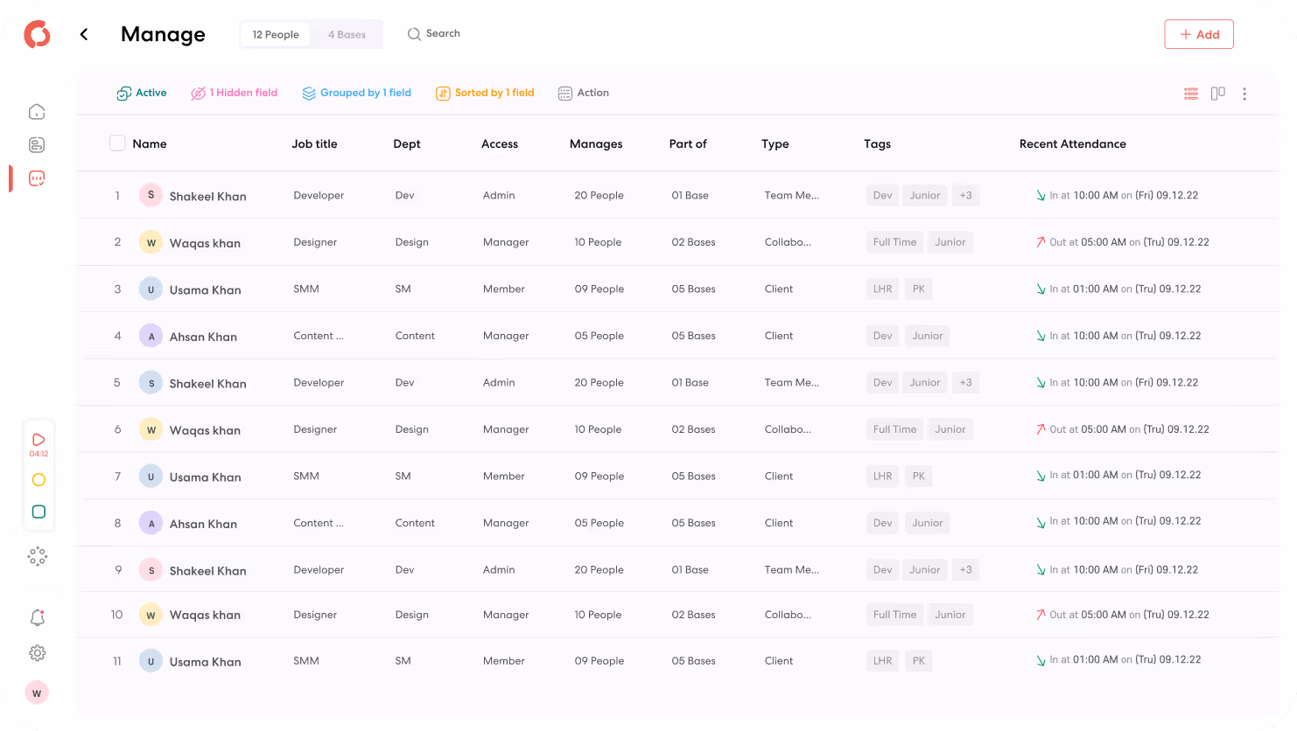Click the red app logo
This screenshot has height=731, width=1297.
(37, 34)
